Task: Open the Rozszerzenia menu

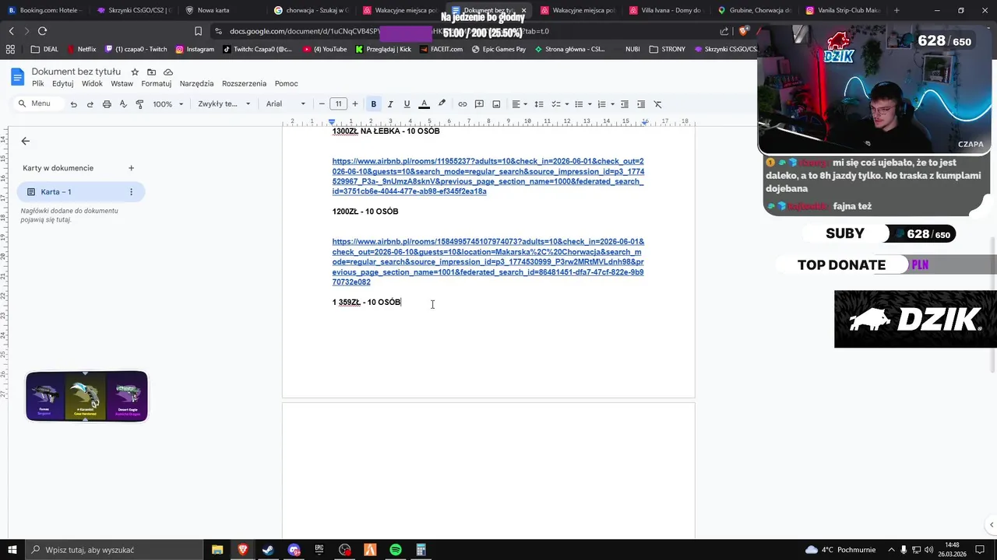Action: tap(244, 84)
